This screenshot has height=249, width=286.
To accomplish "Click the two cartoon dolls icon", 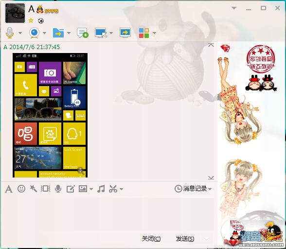I will click(261, 83).
